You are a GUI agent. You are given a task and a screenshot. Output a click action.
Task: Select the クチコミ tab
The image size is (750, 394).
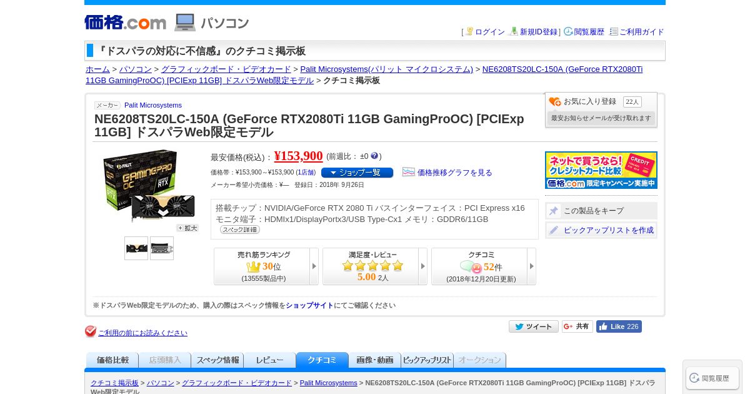322,360
